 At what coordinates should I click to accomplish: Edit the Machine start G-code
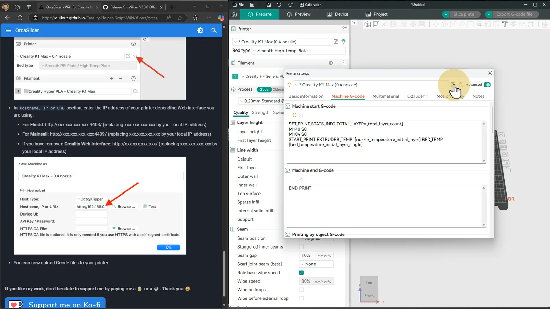[x=300, y=115]
